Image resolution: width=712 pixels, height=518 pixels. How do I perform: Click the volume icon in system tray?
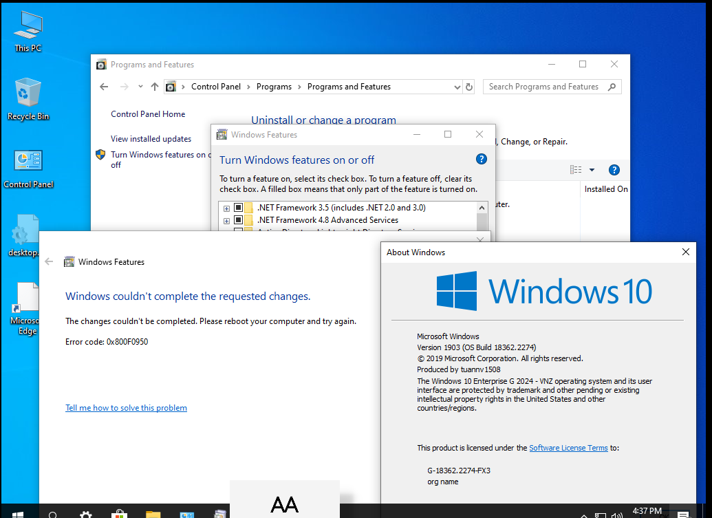(616, 515)
